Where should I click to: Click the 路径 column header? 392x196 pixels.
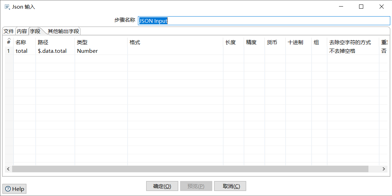click(55, 42)
